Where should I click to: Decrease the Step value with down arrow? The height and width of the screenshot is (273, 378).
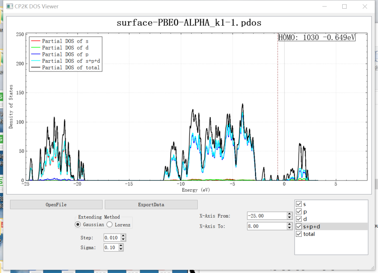point(124,239)
